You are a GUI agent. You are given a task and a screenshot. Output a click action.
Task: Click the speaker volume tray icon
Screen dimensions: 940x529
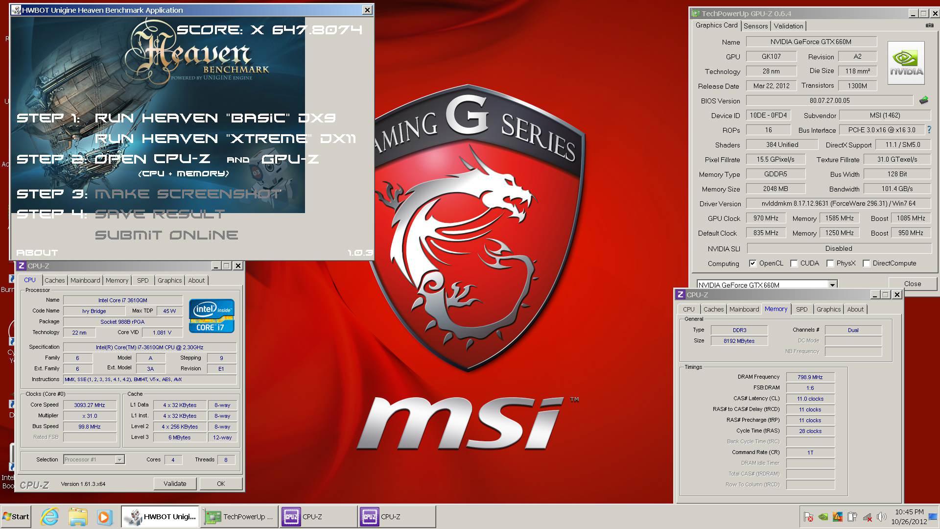(882, 517)
